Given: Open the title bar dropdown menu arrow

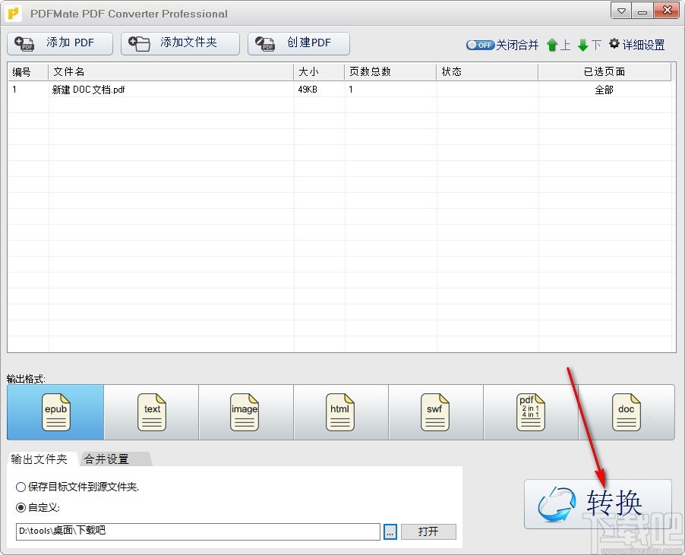Looking at the screenshot, I should click(621, 11).
